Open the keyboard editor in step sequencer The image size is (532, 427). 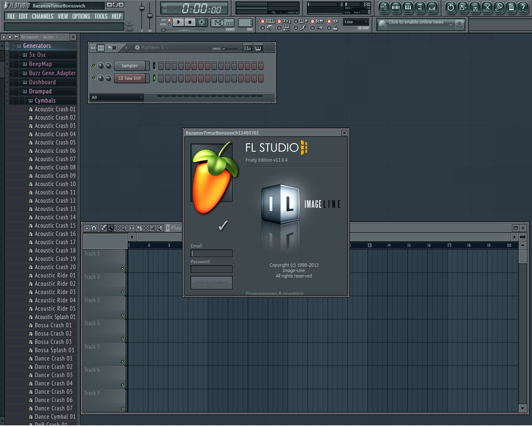[x=258, y=48]
